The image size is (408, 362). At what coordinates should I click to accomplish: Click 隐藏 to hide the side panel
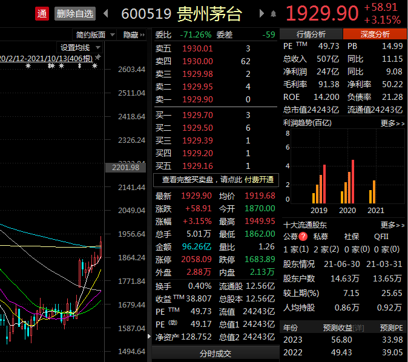click(134, 35)
